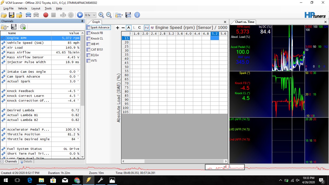329x185 pixels.
Task: Open the layout folder dropdown icon
Action: (x=119, y=15)
